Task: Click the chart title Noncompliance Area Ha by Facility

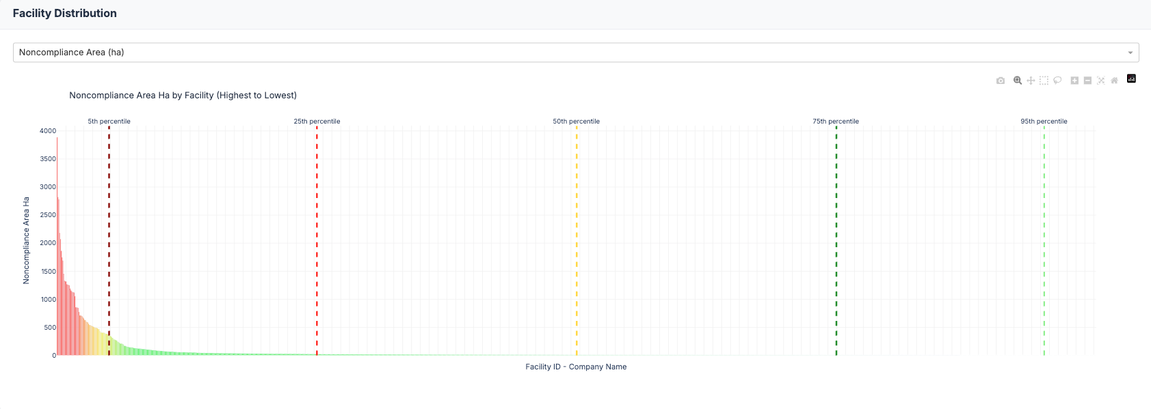Action: tap(183, 96)
